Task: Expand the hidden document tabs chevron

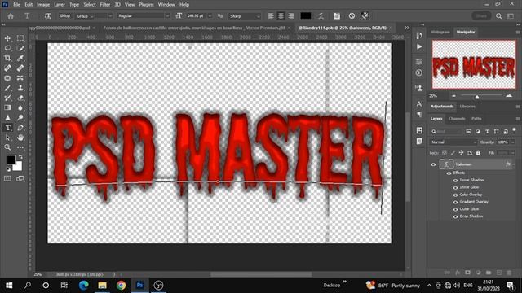Action: pyautogui.click(x=407, y=28)
